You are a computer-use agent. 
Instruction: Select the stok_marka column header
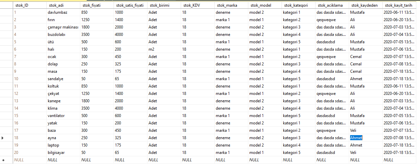(231, 5)
